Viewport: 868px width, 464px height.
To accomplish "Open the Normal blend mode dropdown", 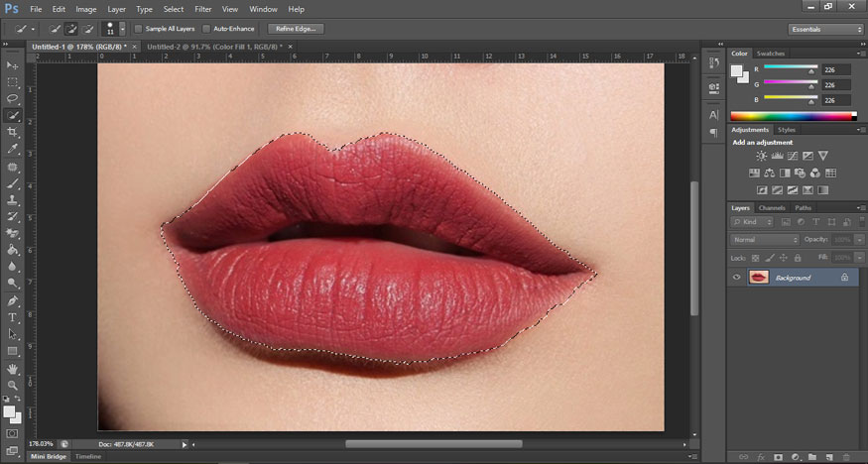I will click(x=765, y=240).
